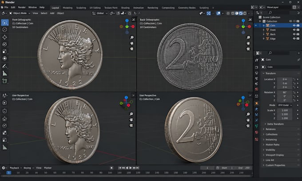
Task: Click the camera view icon in Back Orthographic view
Action: pos(248,49)
